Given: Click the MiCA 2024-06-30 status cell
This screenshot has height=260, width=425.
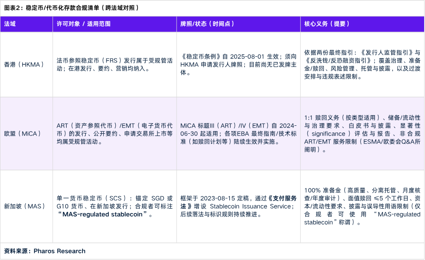Looking at the screenshot, I should click(239, 133).
